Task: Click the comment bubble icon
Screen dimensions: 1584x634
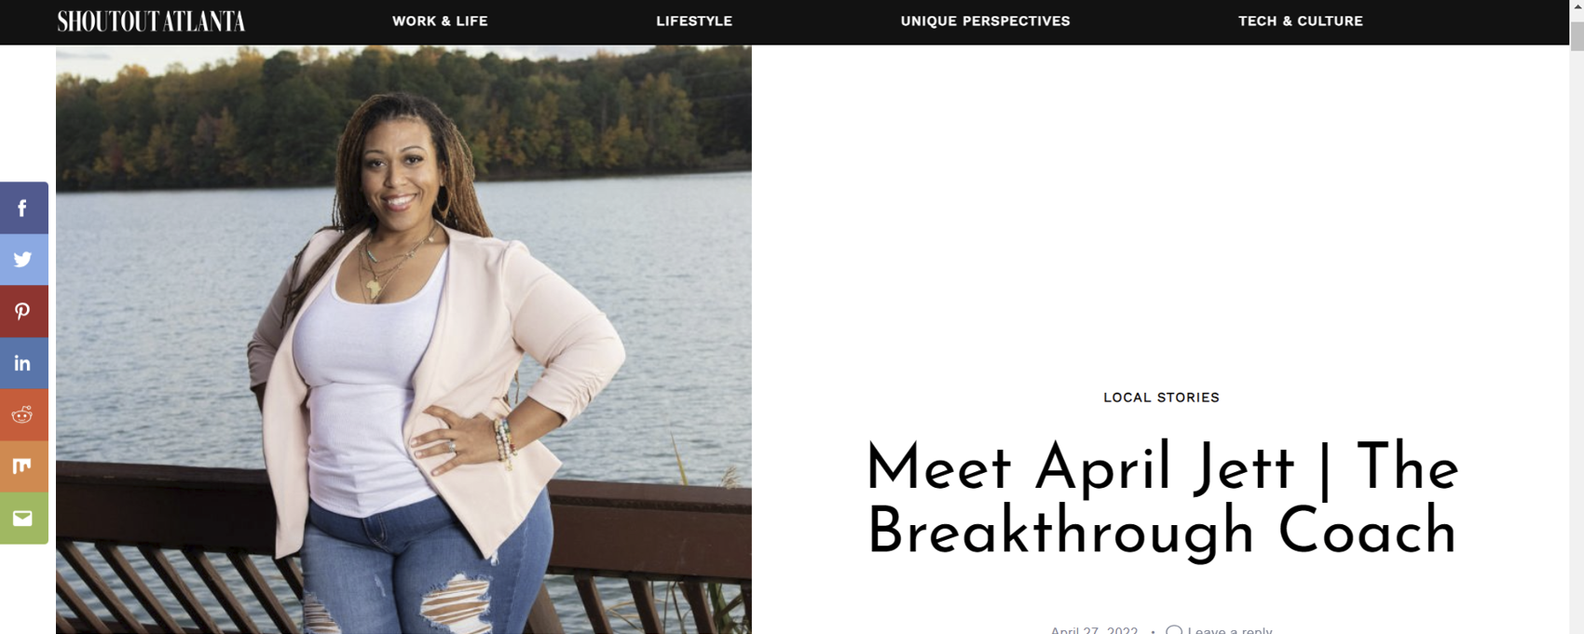Action: (x=1174, y=630)
